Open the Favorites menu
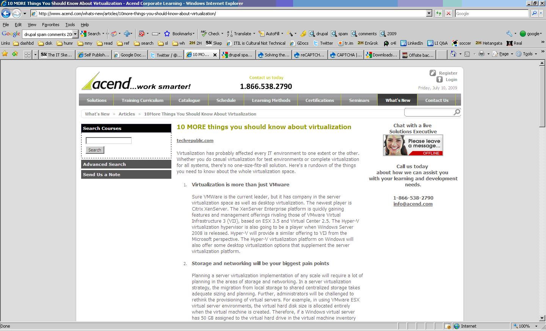The width and height of the screenshot is (546, 331). point(50,25)
